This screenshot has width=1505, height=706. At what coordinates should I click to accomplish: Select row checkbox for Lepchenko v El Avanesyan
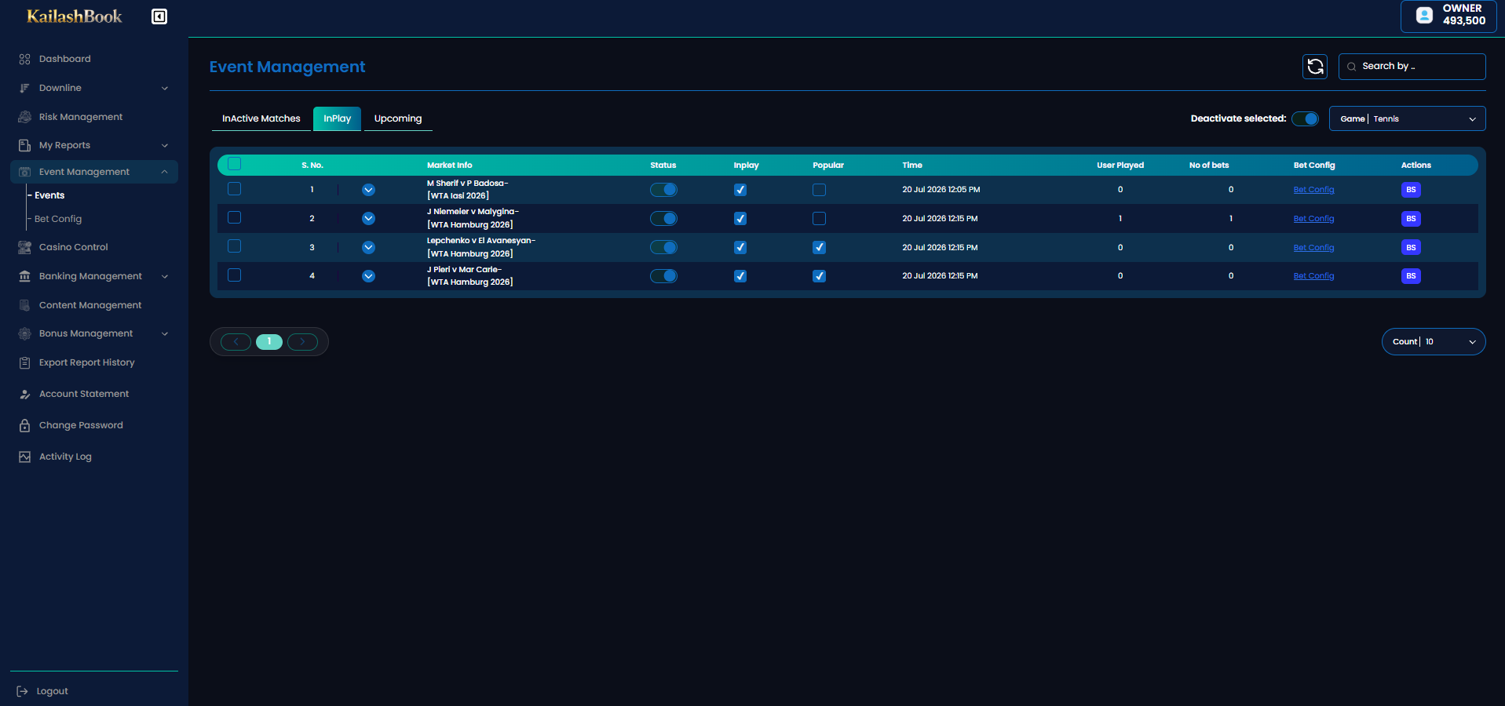click(234, 246)
